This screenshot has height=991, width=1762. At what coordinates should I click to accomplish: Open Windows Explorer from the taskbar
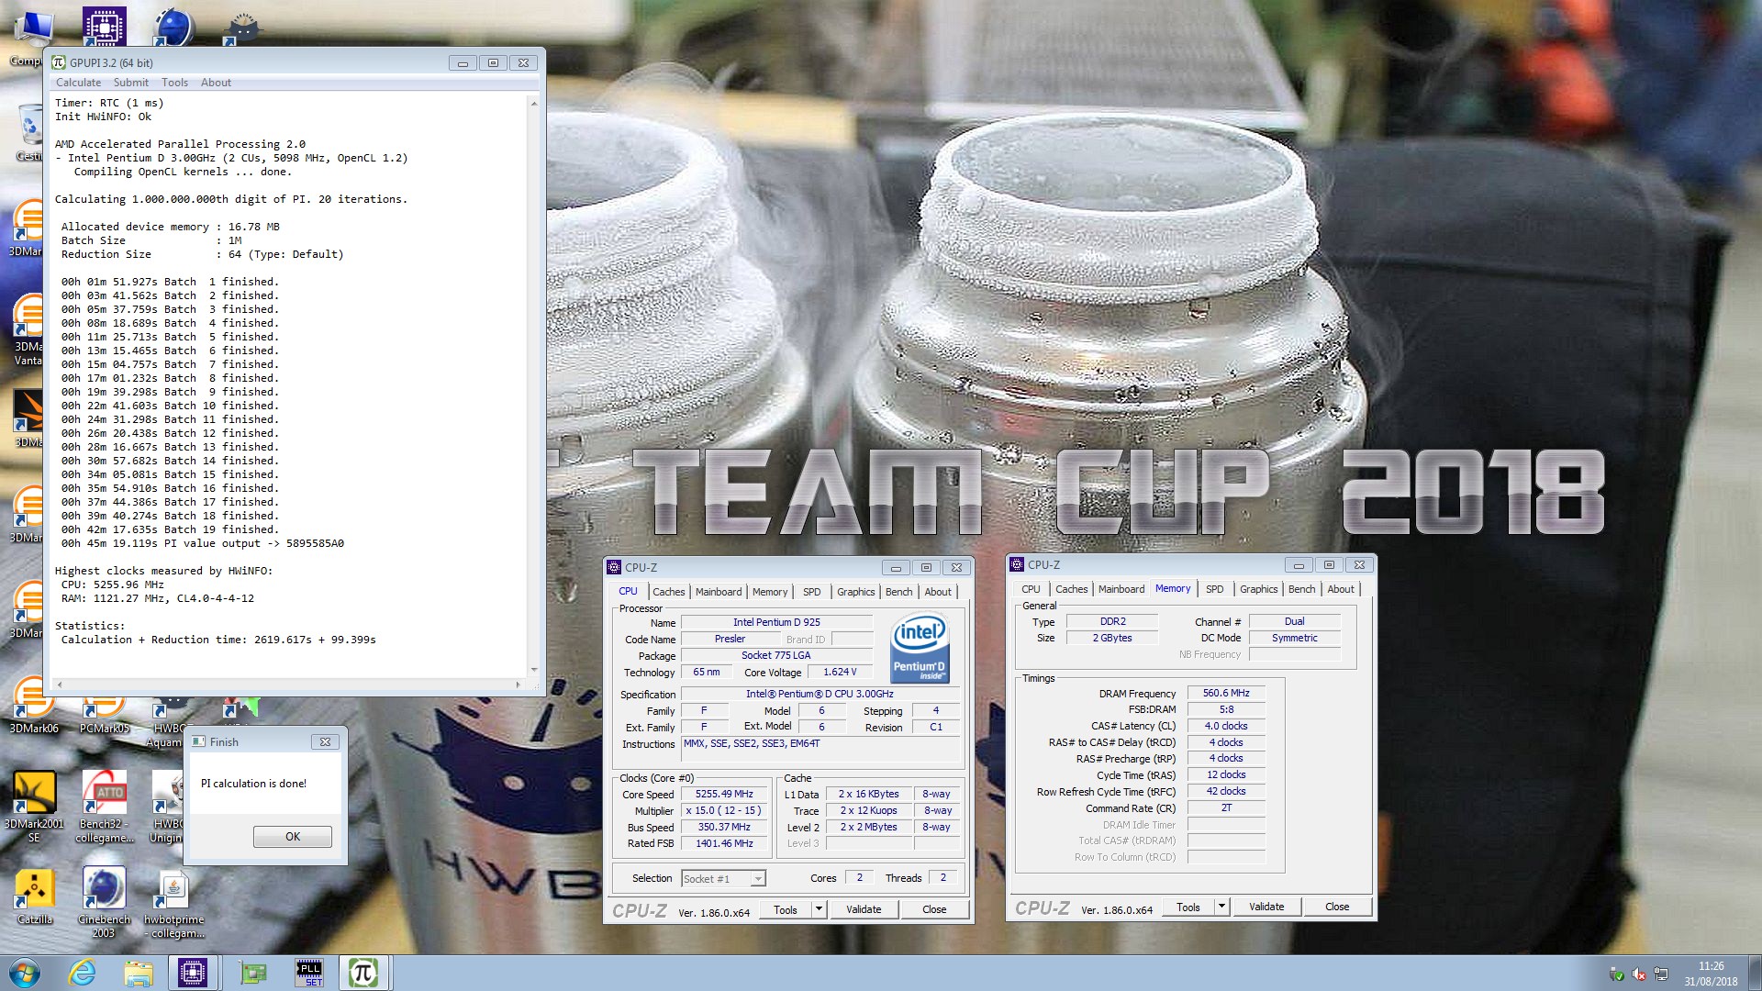(x=138, y=973)
